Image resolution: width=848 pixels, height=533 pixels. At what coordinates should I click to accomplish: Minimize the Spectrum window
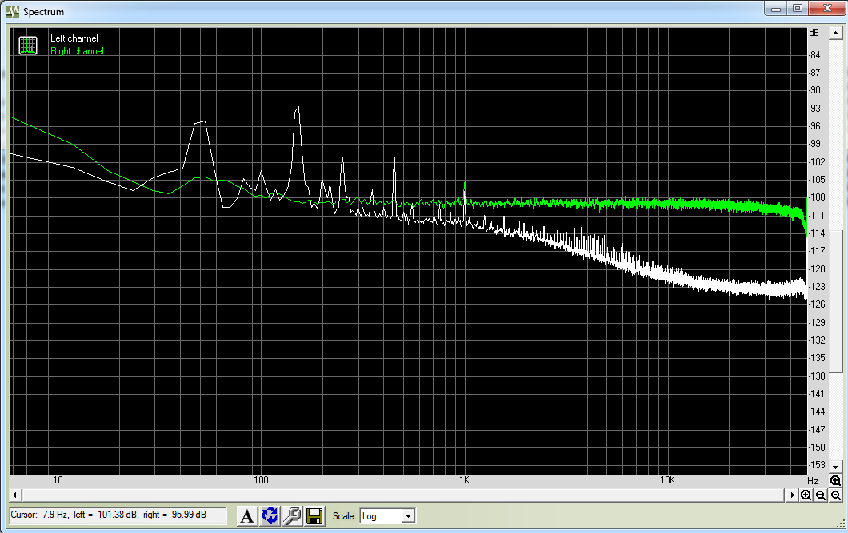pyautogui.click(x=775, y=8)
